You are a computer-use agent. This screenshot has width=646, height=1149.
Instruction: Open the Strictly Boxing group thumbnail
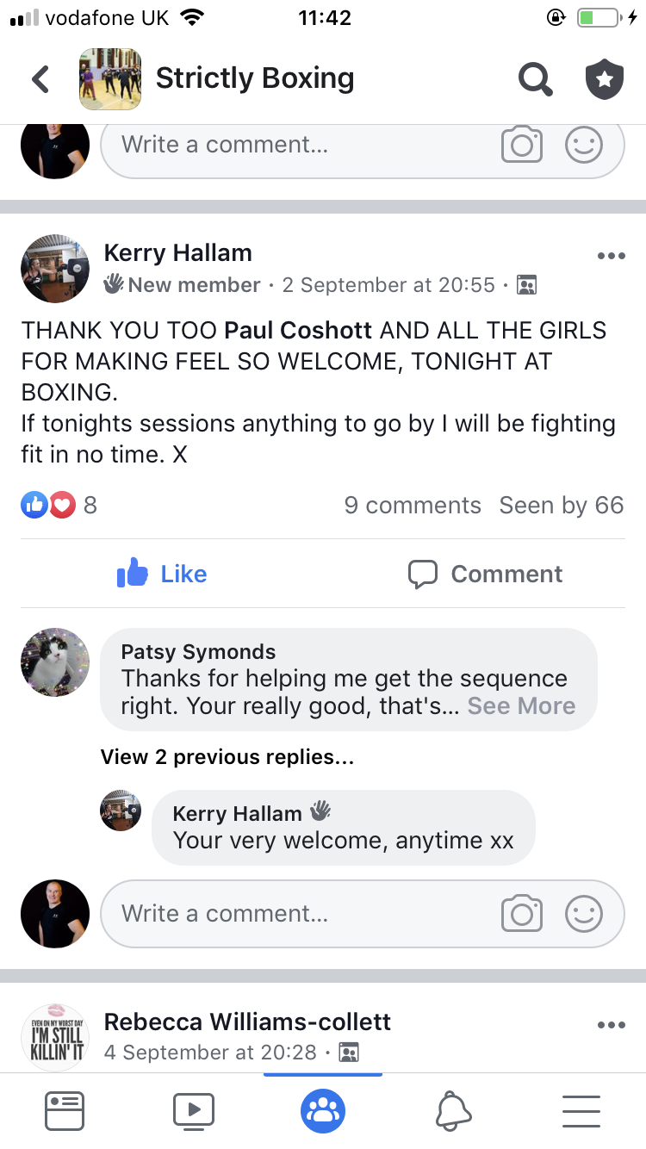coord(110,79)
